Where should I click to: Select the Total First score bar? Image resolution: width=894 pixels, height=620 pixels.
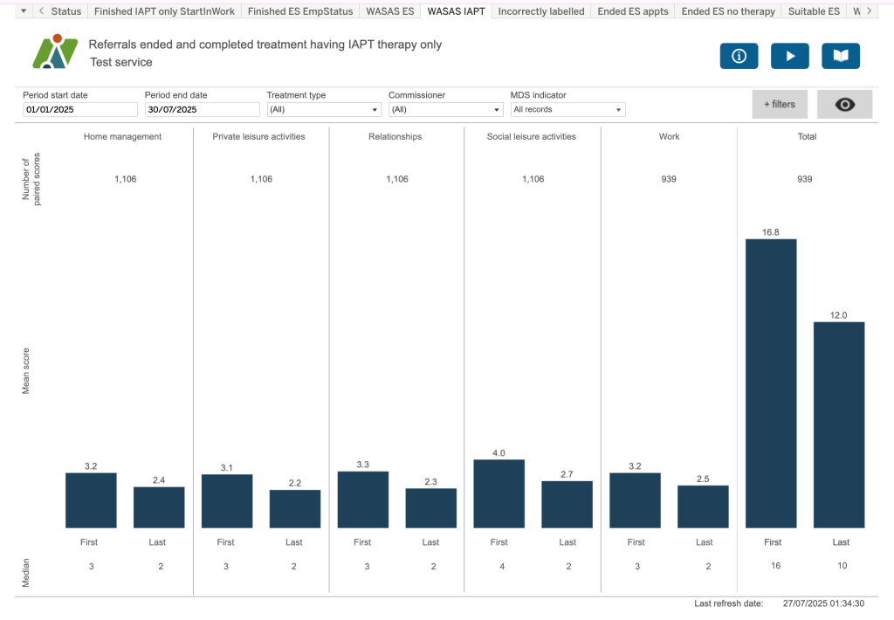click(771, 383)
